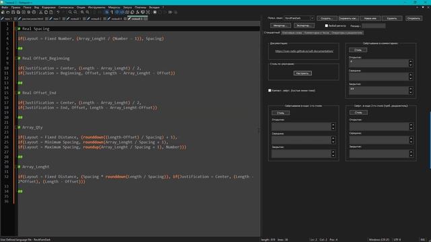Toggle word wrap toolbar icon
Image resolution: width=431 pixels, height=242 pixels.
pyautogui.click(x=106, y=12)
